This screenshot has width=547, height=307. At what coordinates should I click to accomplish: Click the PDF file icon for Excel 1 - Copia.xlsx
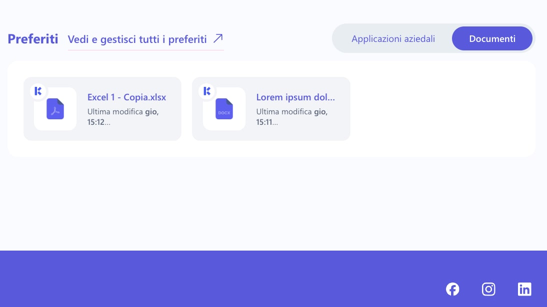[55, 109]
